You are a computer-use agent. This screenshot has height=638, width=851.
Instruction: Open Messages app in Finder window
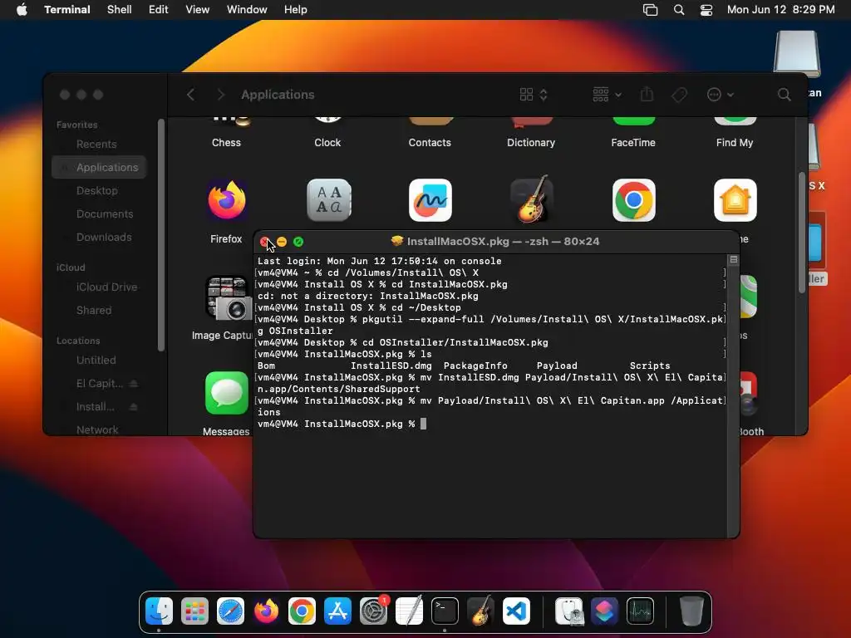click(x=227, y=393)
